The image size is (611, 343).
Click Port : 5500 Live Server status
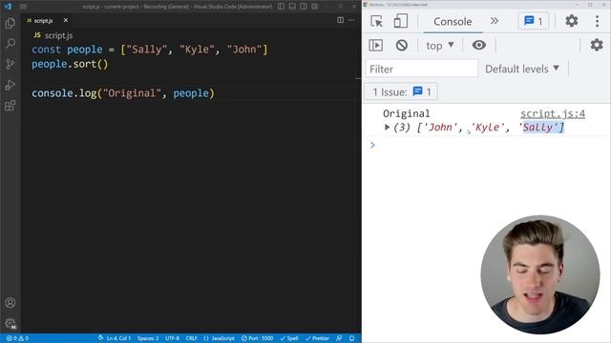pos(257,338)
